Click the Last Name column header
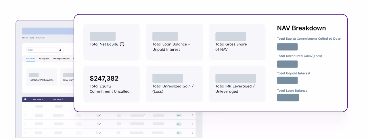The image size is (368, 138). click(57, 99)
